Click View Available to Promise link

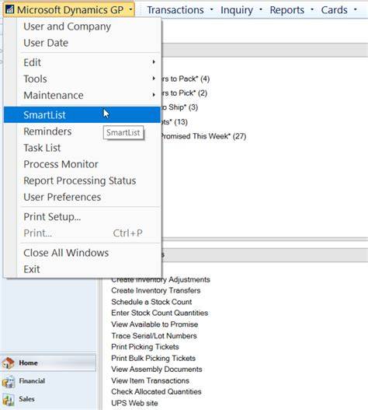pos(154,324)
